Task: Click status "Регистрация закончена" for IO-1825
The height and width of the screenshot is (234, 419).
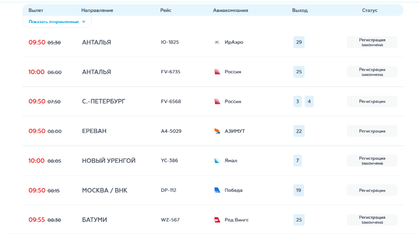Action: (372, 42)
